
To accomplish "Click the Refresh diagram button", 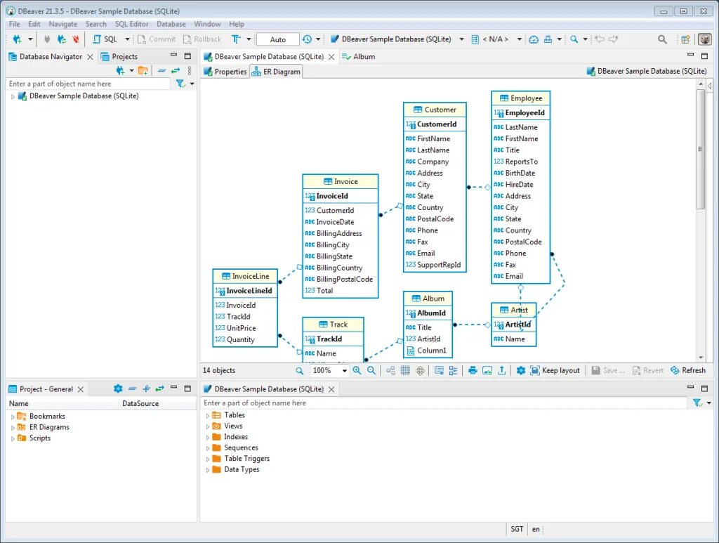I will click(688, 371).
